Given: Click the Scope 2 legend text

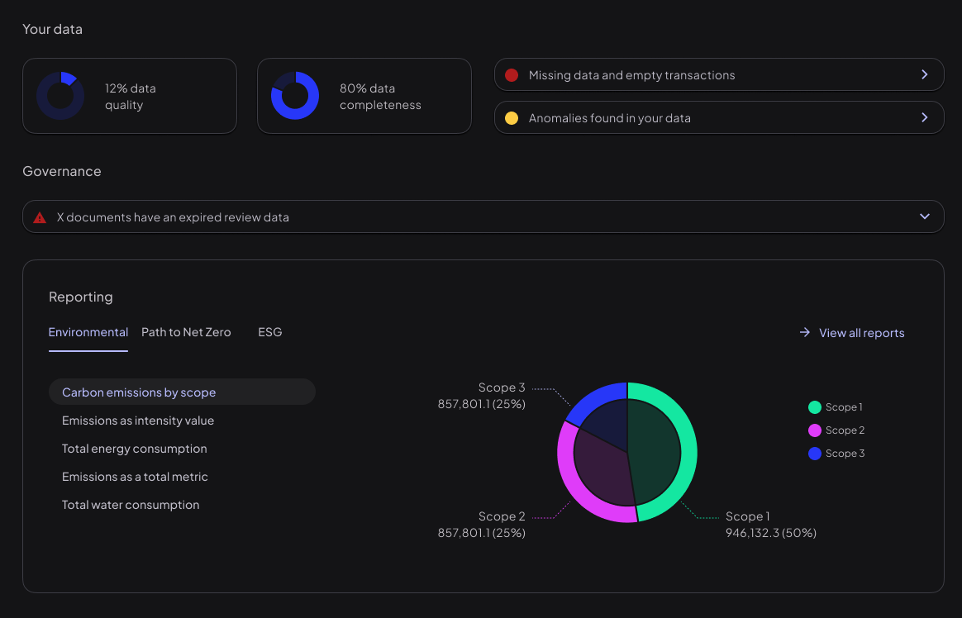Looking at the screenshot, I should click(x=845, y=430).
